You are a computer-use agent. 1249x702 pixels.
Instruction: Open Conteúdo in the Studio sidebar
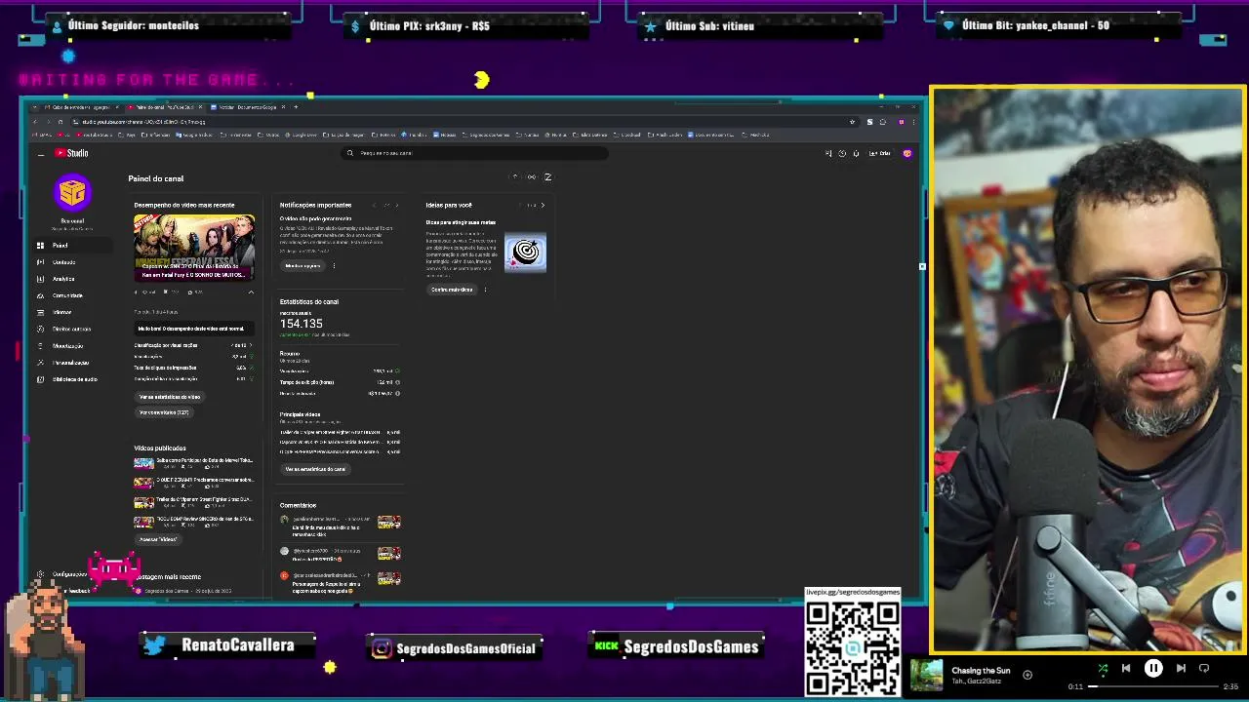click(x=72, y=262)
